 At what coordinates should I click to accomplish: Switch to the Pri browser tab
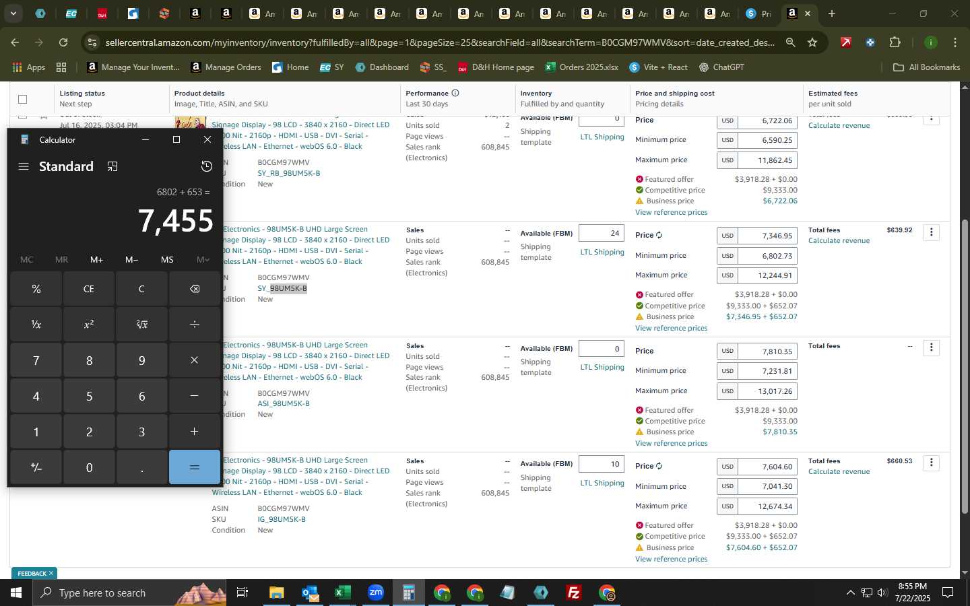tap(758, 13)
